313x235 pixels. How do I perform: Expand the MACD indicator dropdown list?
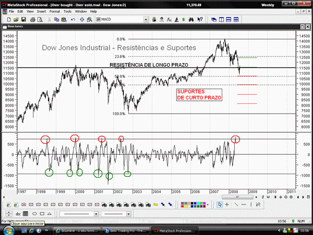146,19
